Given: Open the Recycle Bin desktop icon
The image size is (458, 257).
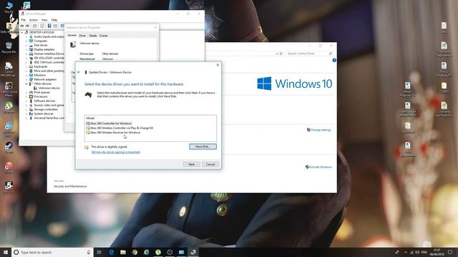Looking at the screenshot, I should pyautogui.click(x=9, y=48).
